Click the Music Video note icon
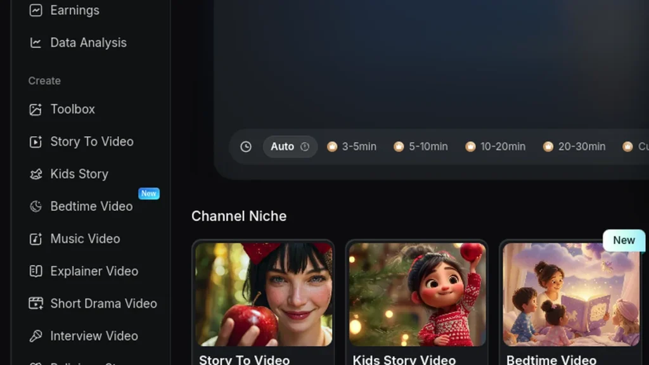 tap(35, 239)
